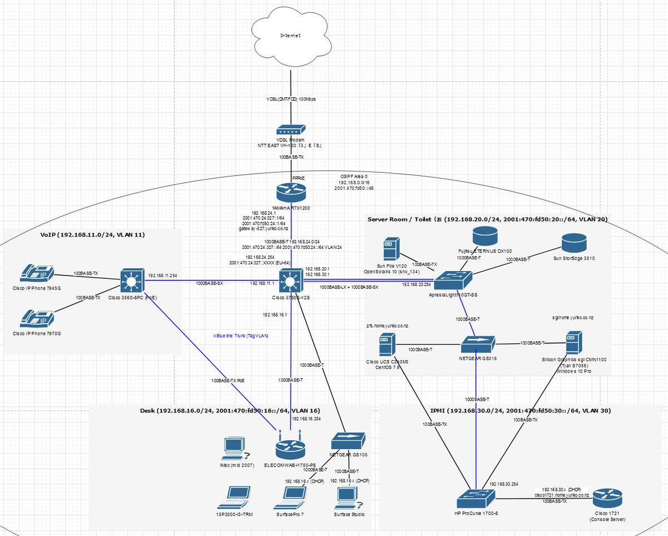The image size is (668, 536).
Task: Click the OpenSolaris 10 (snv_134) label
Action: tap(391, 272)
